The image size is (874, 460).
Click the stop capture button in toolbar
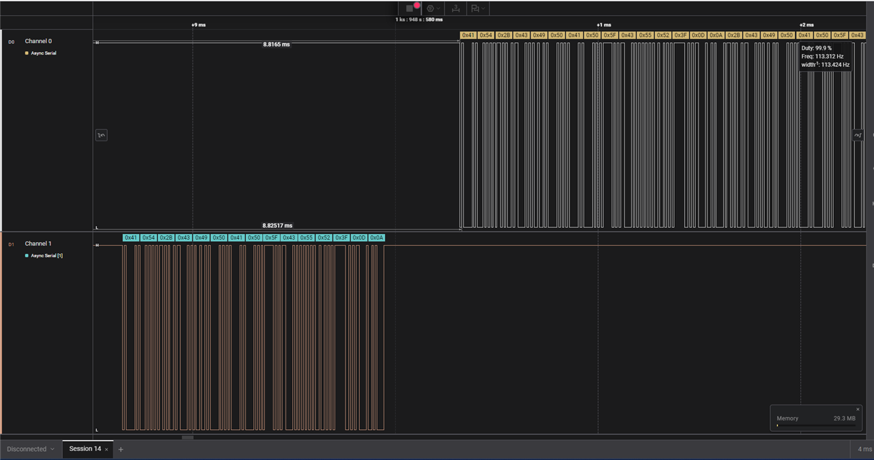(x=410, y=8)
